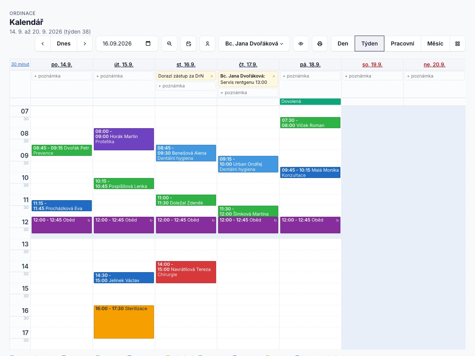Viewport: 475px width, 356px height.
Task: Add a note for Sunday 20.9. via '+ poznámka'
Action: [435, 76]
